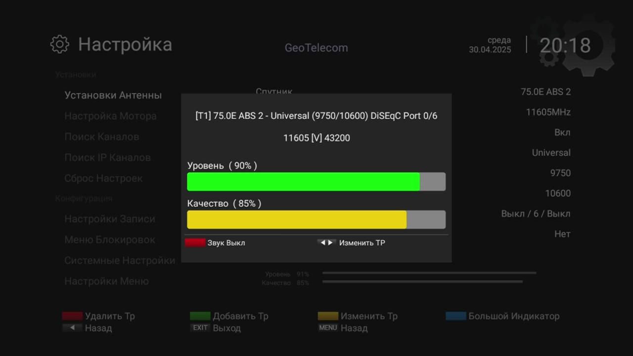Click the green Добавить Тр key
Viewport: 633px width, 356px height.
200,316
